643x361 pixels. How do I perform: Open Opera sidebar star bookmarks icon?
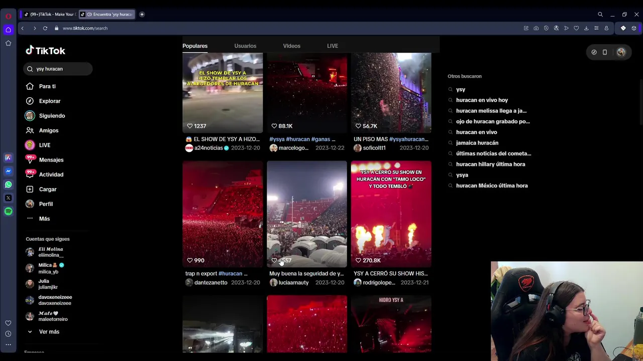(8, 43)
